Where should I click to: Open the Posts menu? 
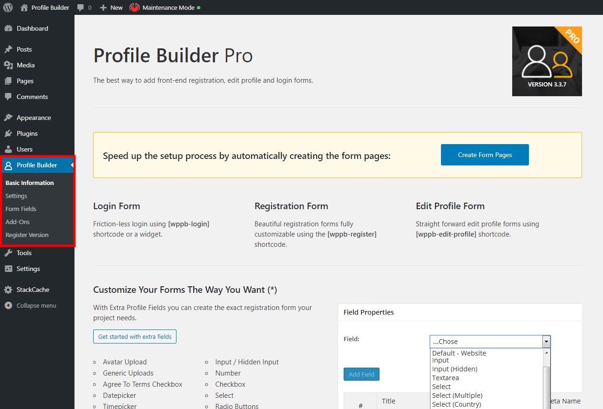coord(24,49)
